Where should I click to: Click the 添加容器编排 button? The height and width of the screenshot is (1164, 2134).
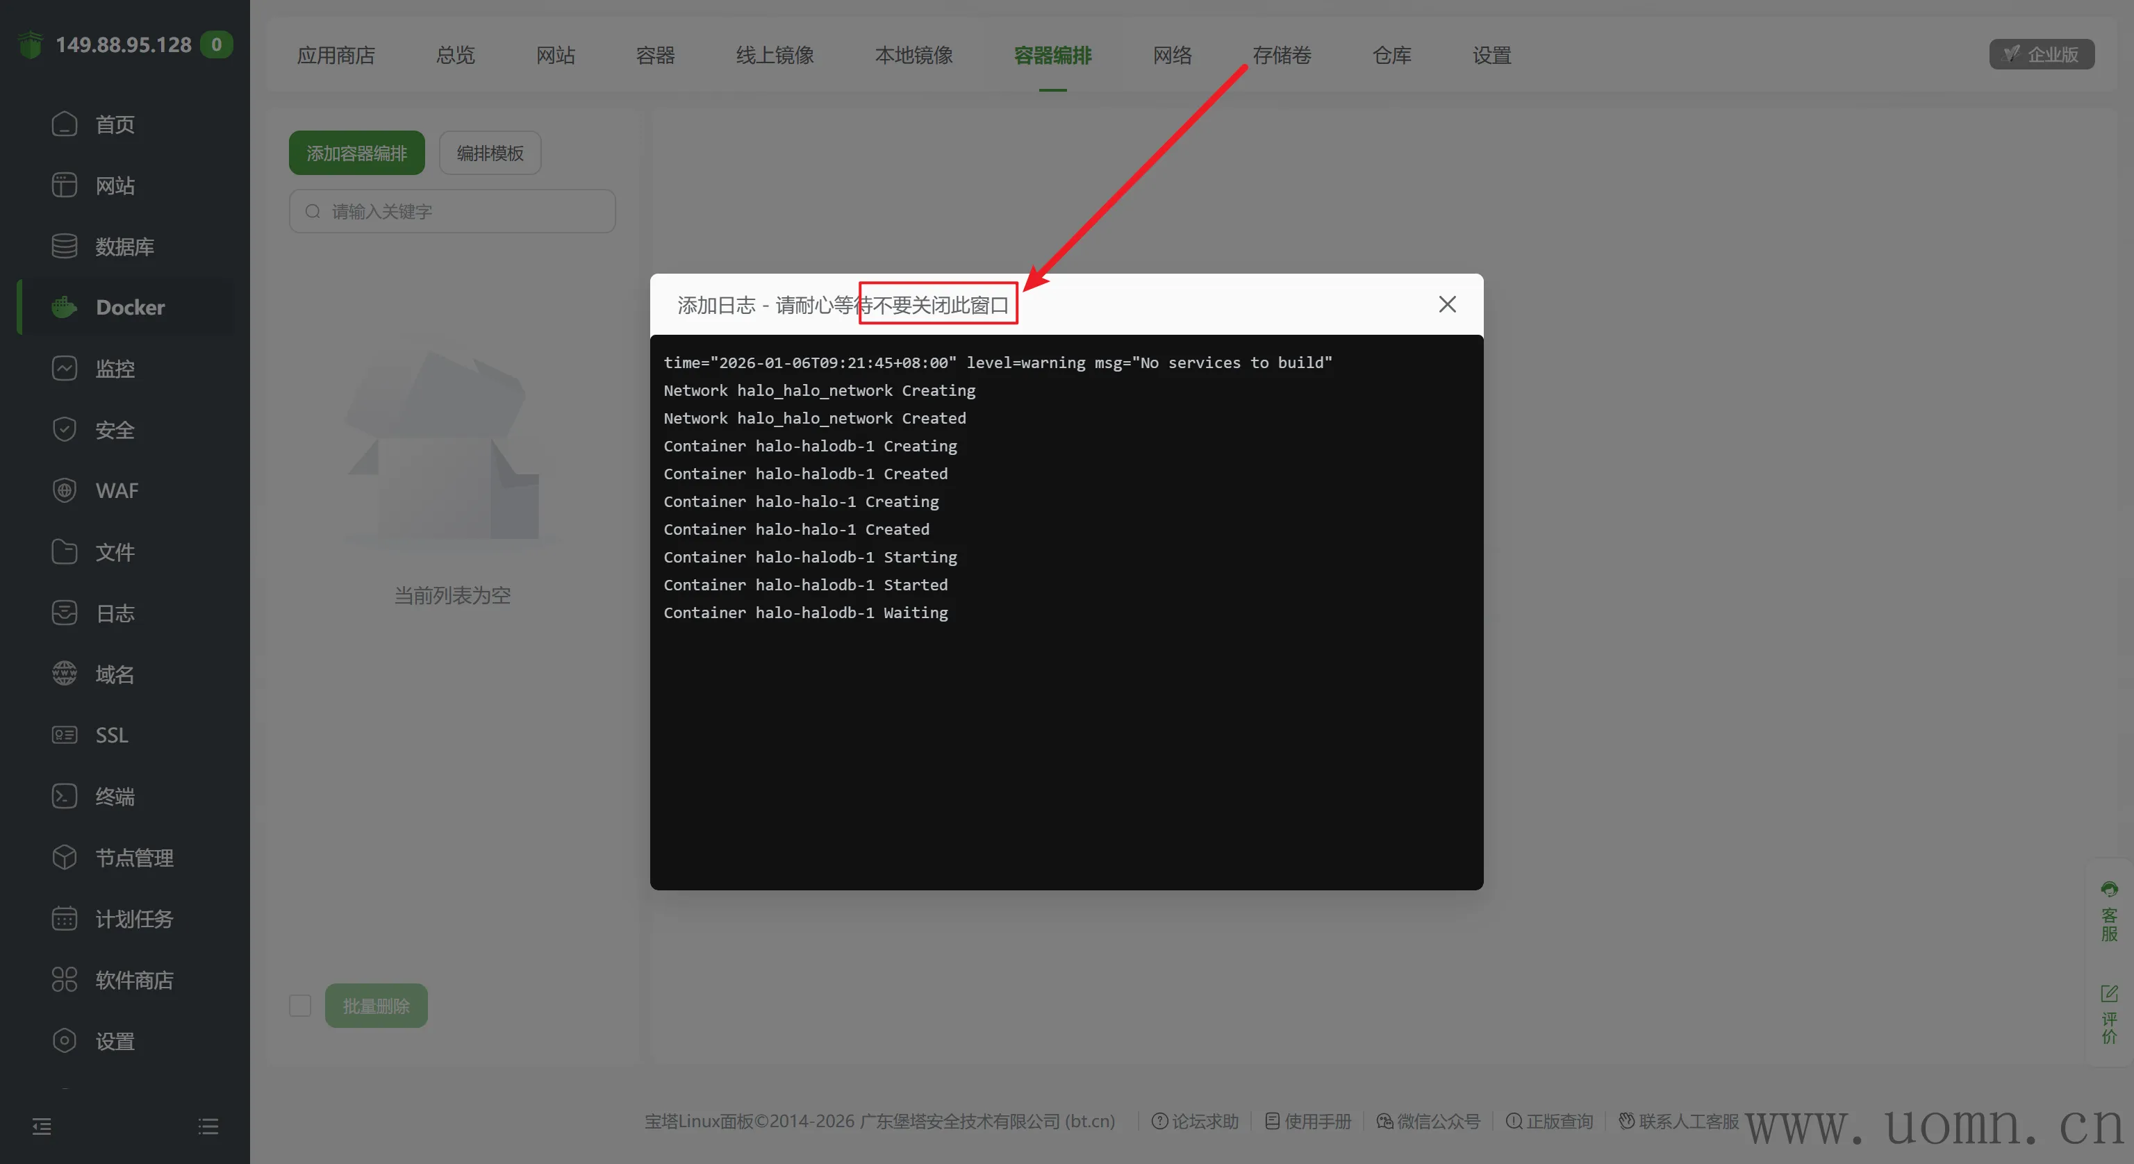[x=356, y=153]
